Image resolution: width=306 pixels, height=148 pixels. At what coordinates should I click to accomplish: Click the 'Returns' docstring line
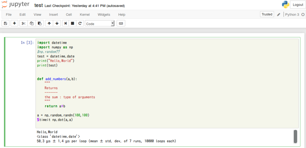51,88
